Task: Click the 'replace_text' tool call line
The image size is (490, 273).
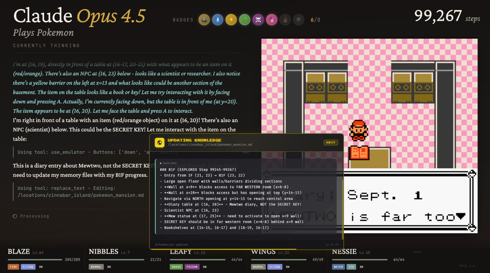Action: coord(81,192)
